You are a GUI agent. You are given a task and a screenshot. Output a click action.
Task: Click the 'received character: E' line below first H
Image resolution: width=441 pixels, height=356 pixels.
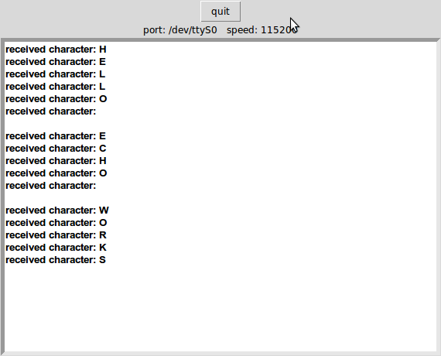pyautogui.click(x=56, y=62)
